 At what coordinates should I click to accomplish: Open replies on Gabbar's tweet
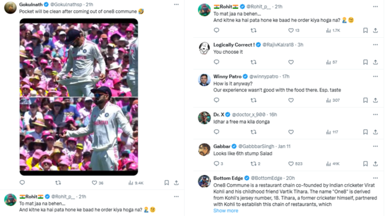[x=218, y=164]
